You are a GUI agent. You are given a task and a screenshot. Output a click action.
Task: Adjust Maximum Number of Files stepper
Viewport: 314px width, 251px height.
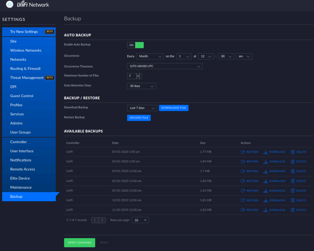[x=138, y=76]
